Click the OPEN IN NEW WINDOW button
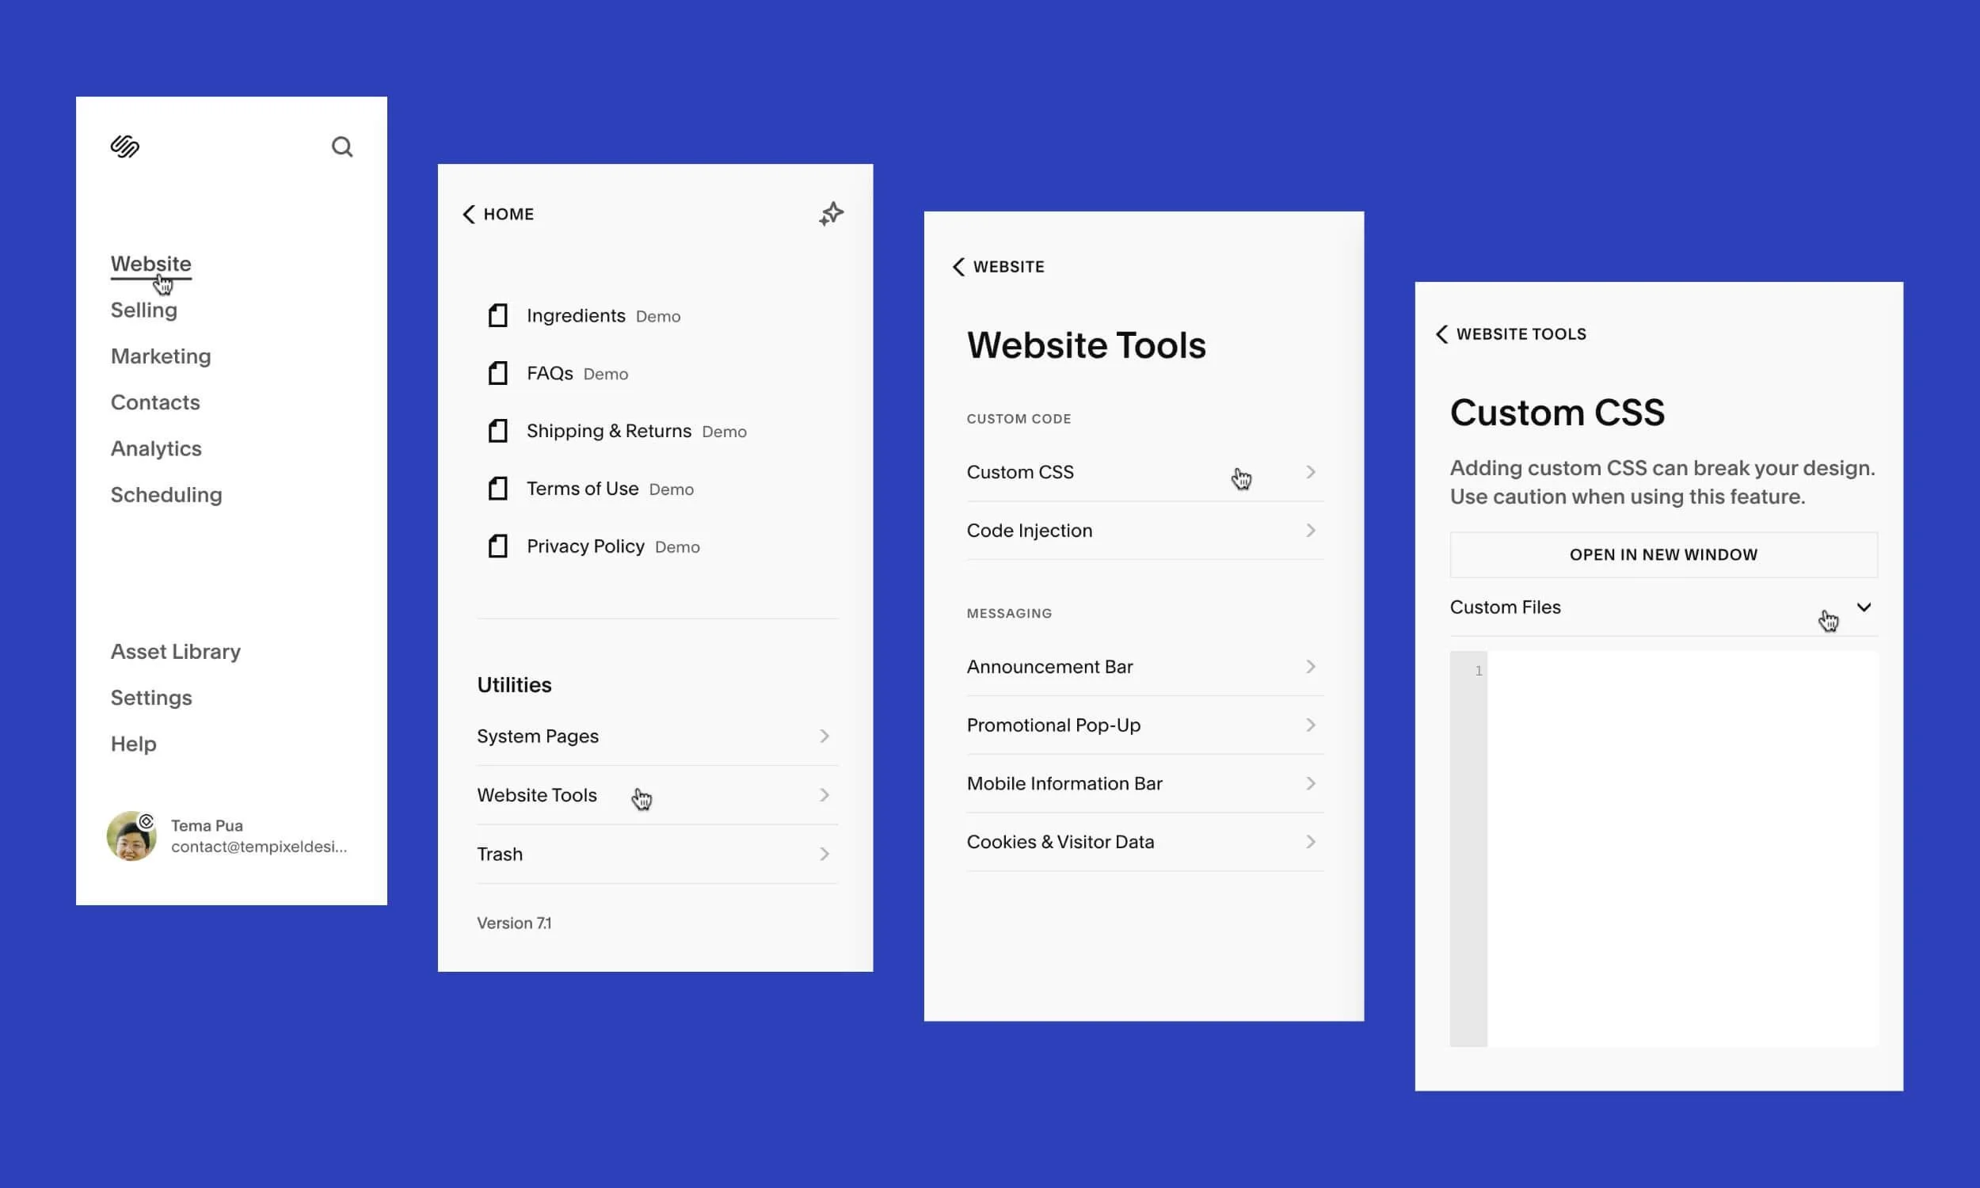The width and height of the screenshot is (1980, 1188). [1663, 554]
